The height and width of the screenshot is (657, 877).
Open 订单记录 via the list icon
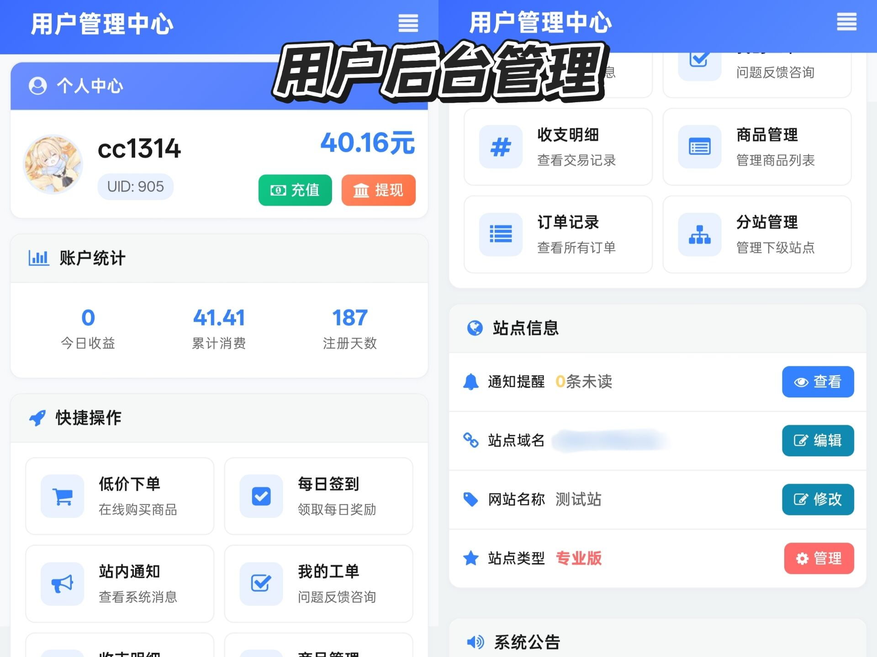pos(501,234)
